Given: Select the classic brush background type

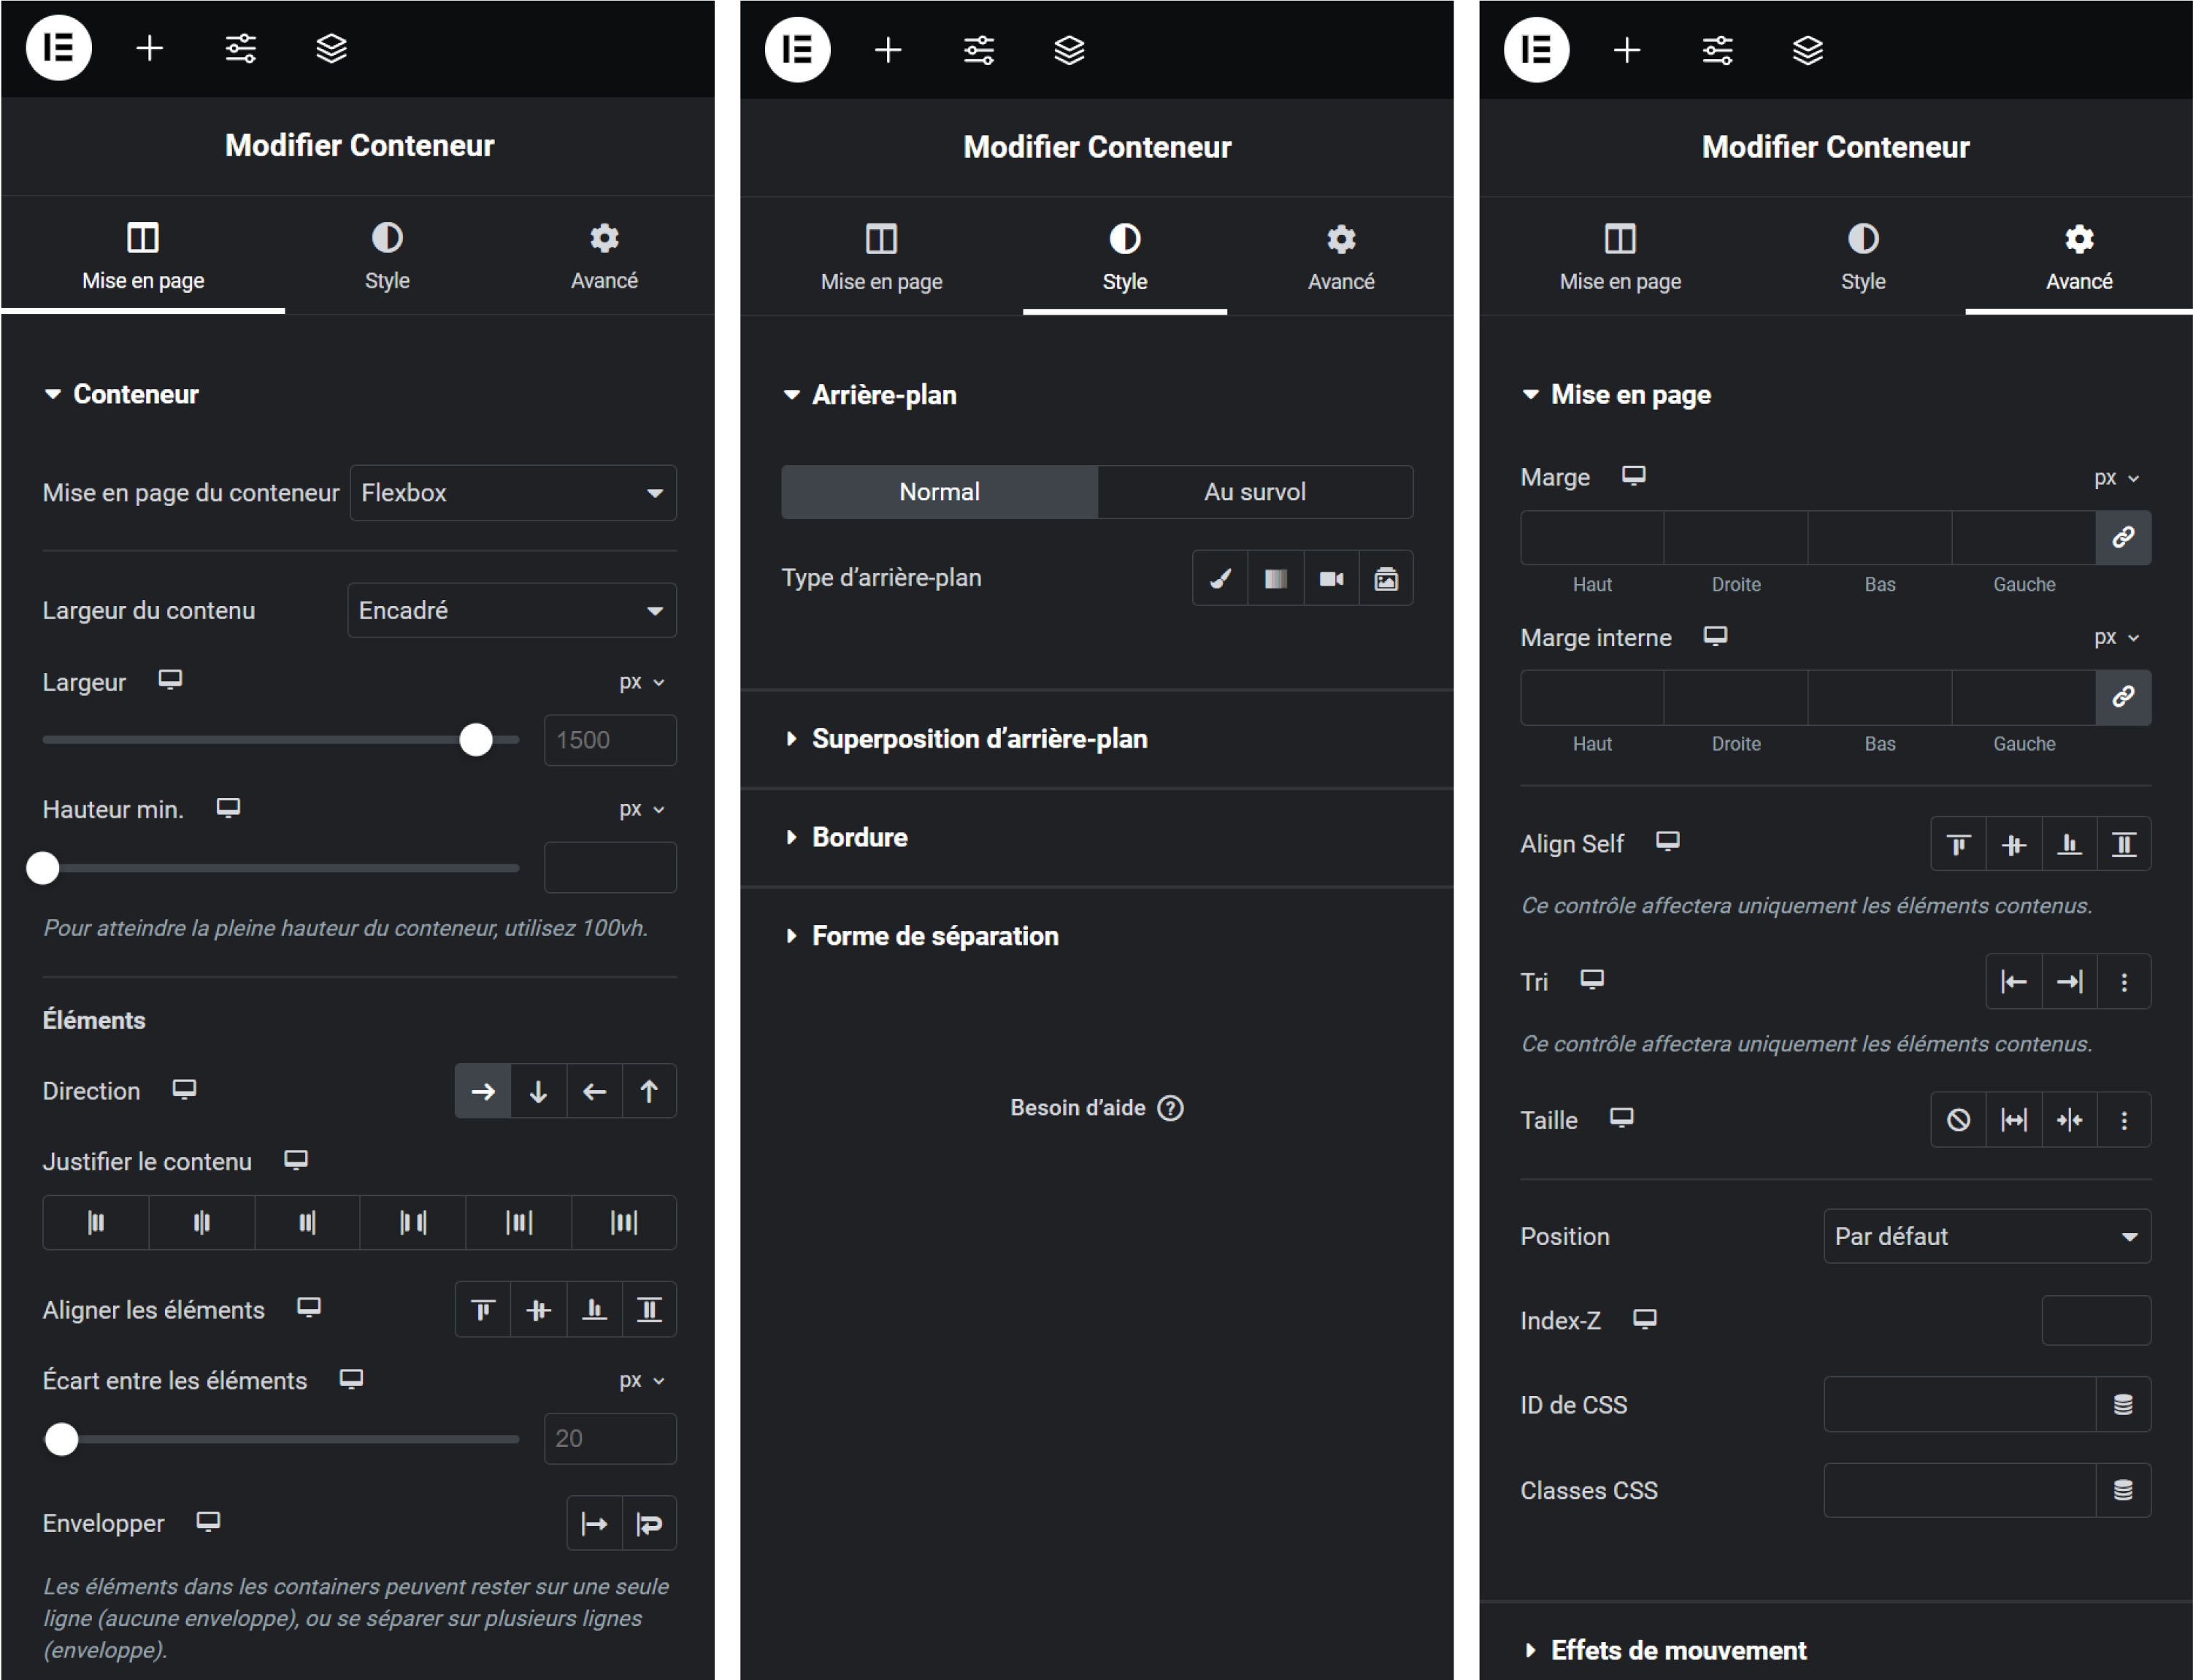Looking at the screenshot, I should tap(1220, 578).
